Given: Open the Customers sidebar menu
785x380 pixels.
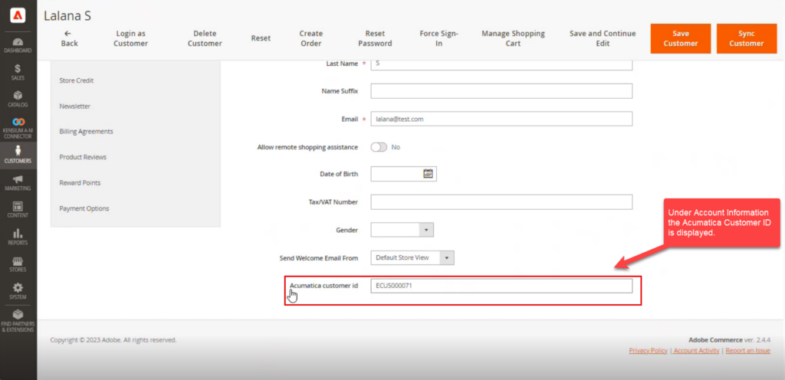Looking at the screenshot, I should 18,155.
